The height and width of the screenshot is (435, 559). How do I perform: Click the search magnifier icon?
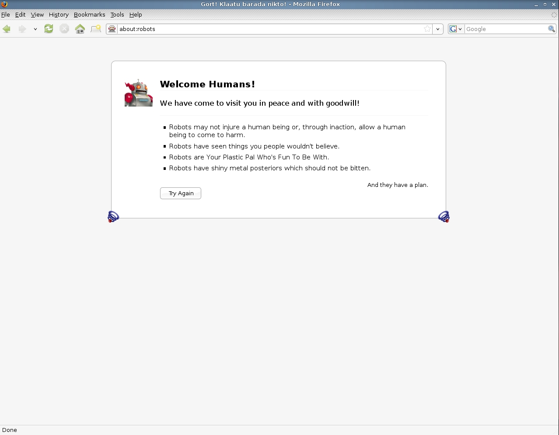pos(552,29)
